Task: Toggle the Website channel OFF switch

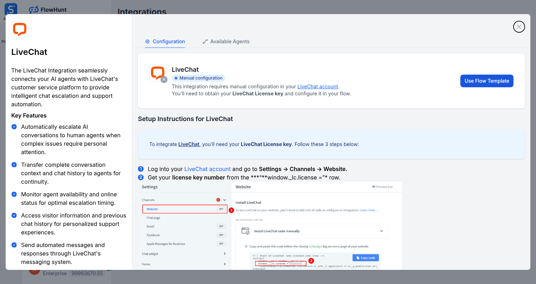Action: (x=221, y=209)
